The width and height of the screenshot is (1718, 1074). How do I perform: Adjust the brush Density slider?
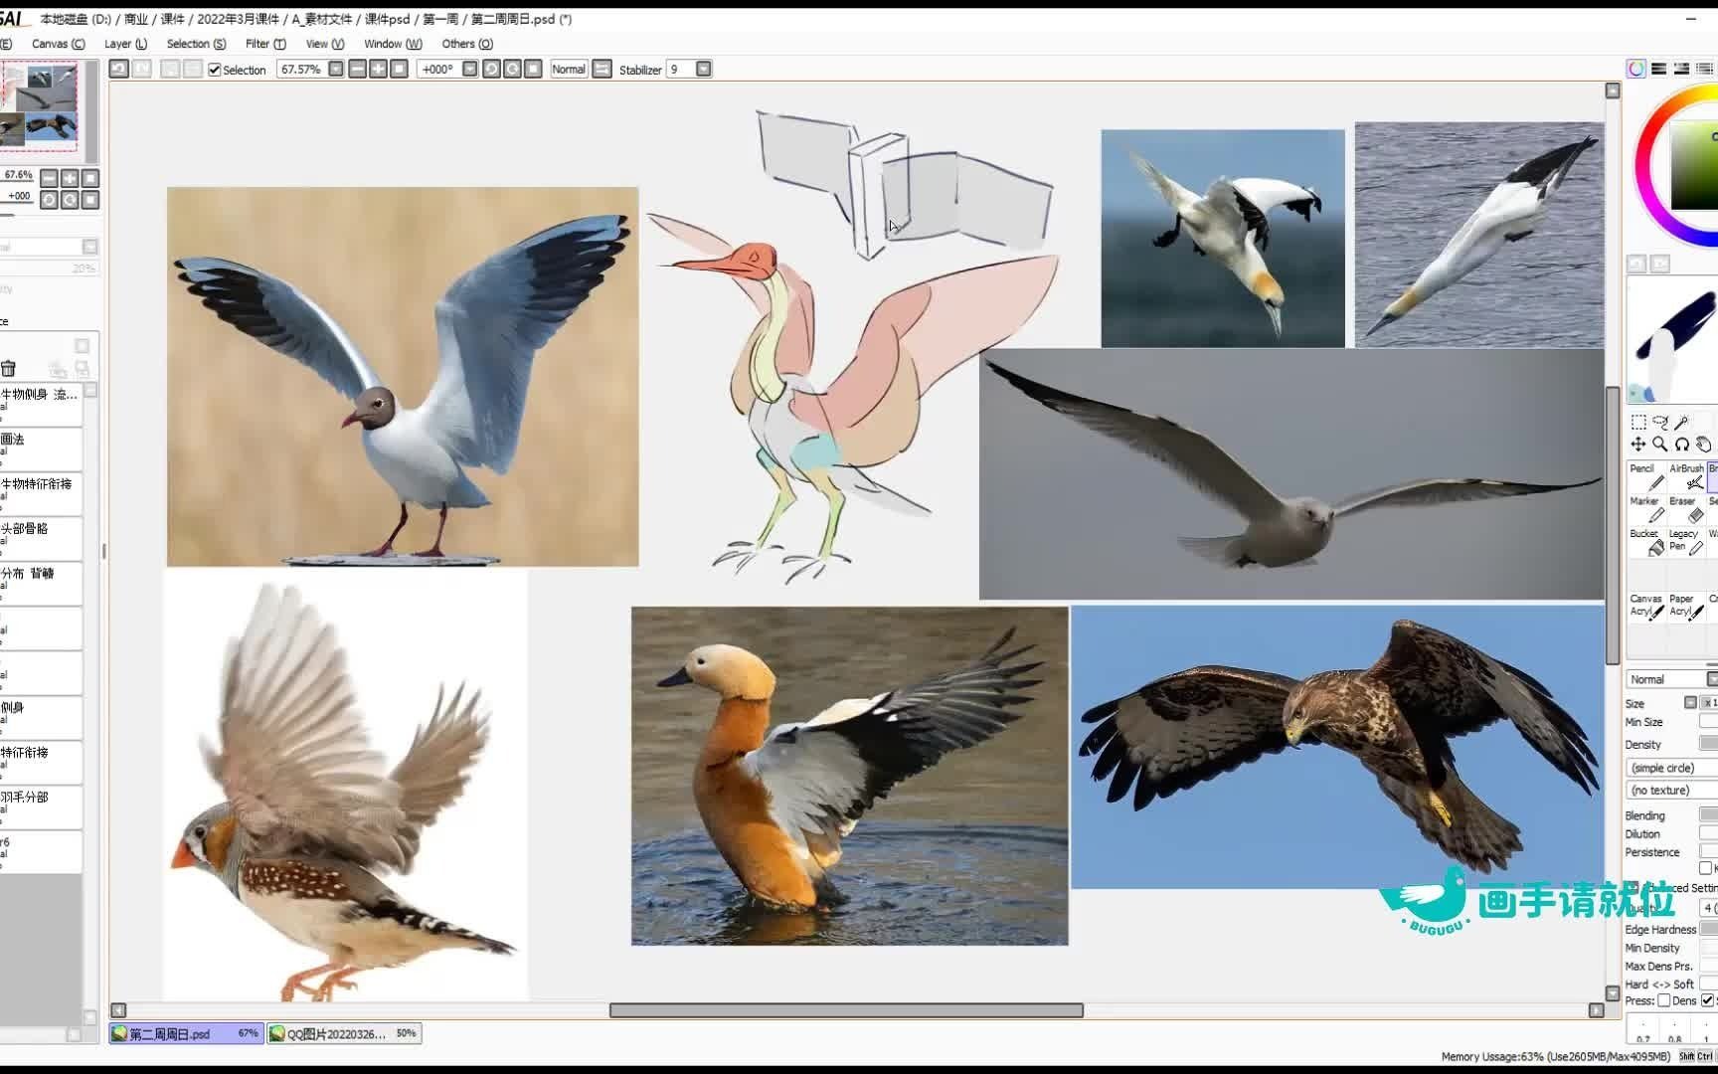click(1708, 744)
